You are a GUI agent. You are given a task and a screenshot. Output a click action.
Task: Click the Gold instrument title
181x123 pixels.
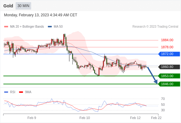coord(8,6)
